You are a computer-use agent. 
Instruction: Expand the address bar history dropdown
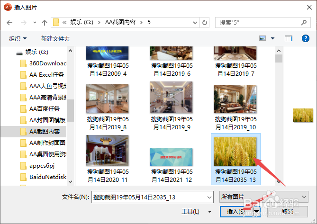coord(195,23)
